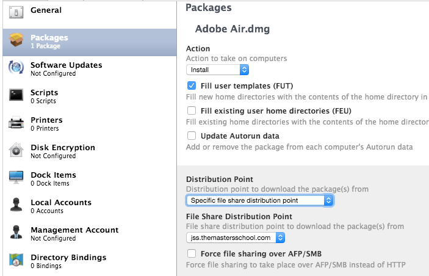Viewport: 429px width, 276px height.
Task: Uncheck Fill user templates (FUT)
Action: pos(192,85)
